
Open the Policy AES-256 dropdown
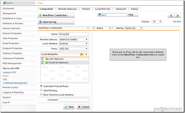coord(74,49)
